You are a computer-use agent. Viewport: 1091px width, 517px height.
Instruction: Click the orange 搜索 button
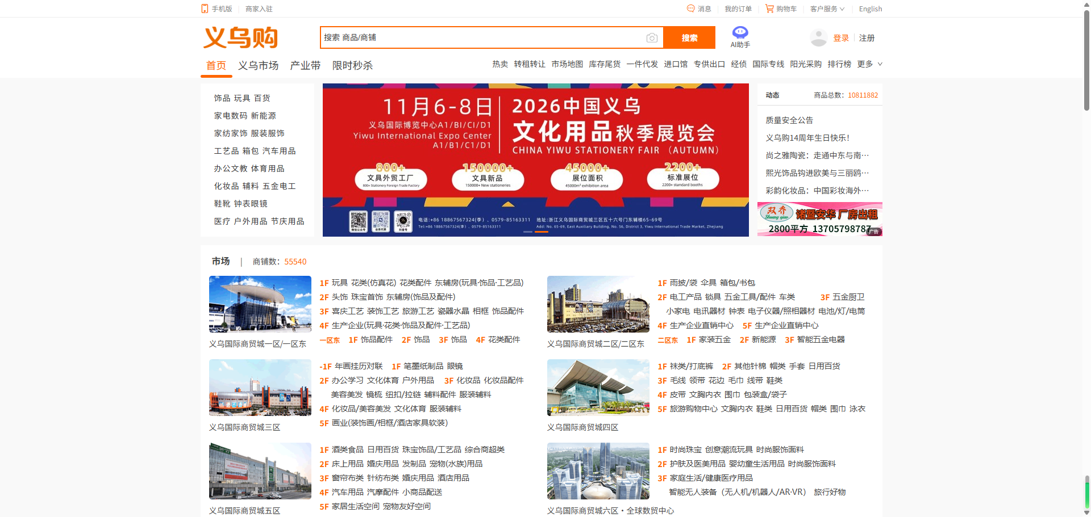(689, 37)
